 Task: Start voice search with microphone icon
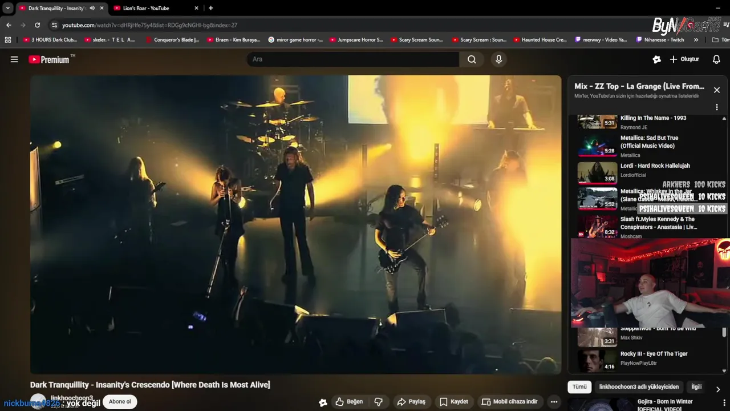point(499,59)
